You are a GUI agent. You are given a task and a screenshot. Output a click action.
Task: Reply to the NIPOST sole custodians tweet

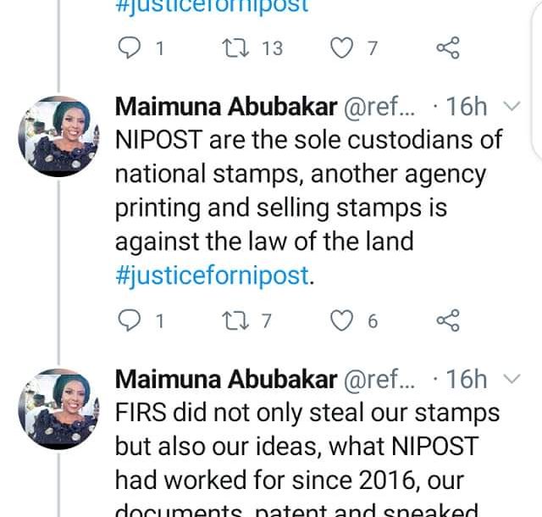point(130,320)
